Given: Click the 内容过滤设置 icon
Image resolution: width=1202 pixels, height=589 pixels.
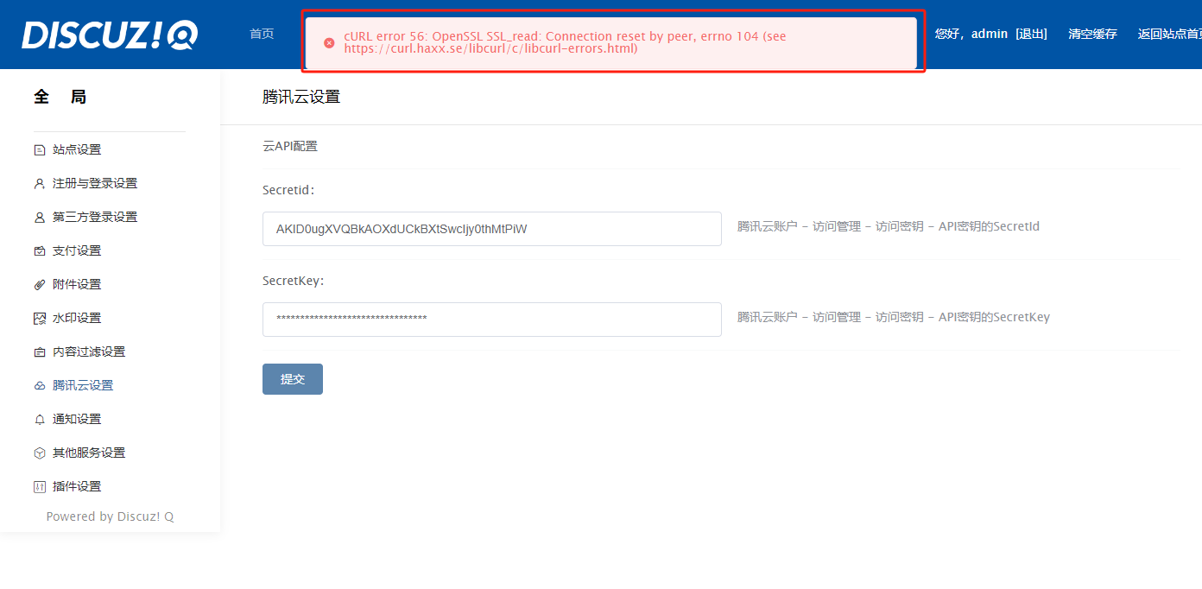Looking at the screenshot, I should pos(39,351).
